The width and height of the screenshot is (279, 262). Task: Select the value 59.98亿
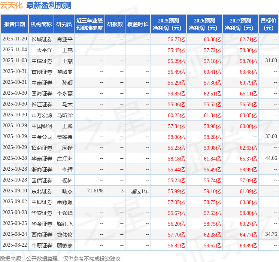coord(212,147)
